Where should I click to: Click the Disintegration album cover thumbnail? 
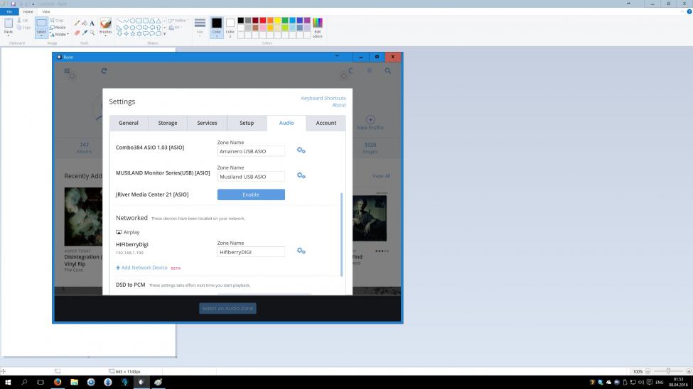pos(83,217)
